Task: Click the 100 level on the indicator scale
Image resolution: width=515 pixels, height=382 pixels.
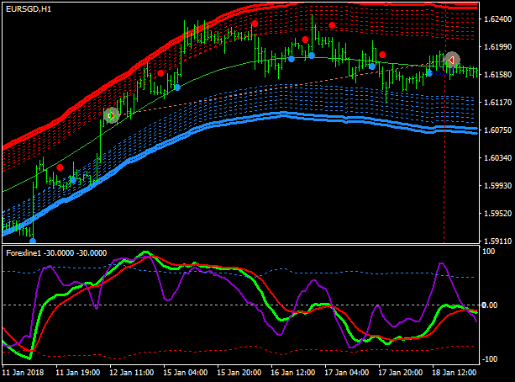Action: point(489,252)
